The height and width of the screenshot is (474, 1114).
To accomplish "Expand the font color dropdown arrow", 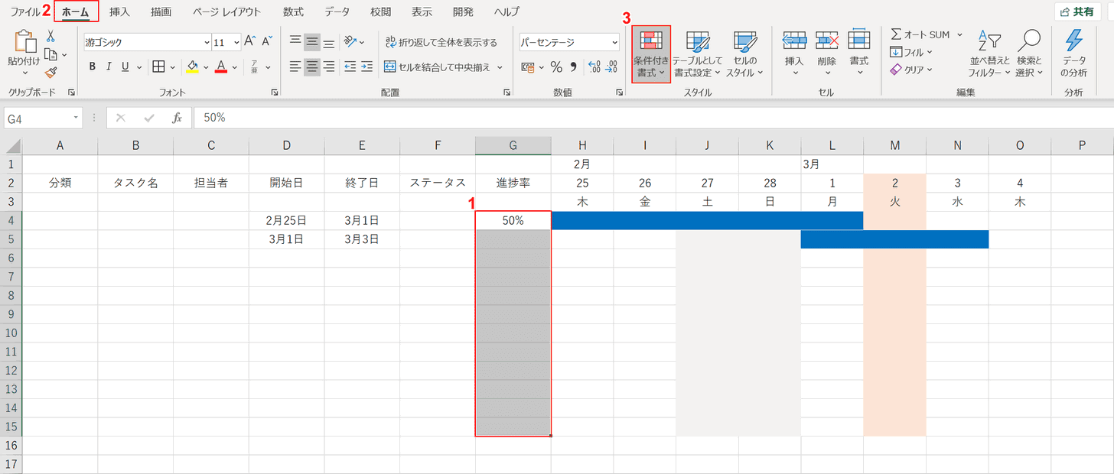I will pyautogui.click(x=235, y=67).
